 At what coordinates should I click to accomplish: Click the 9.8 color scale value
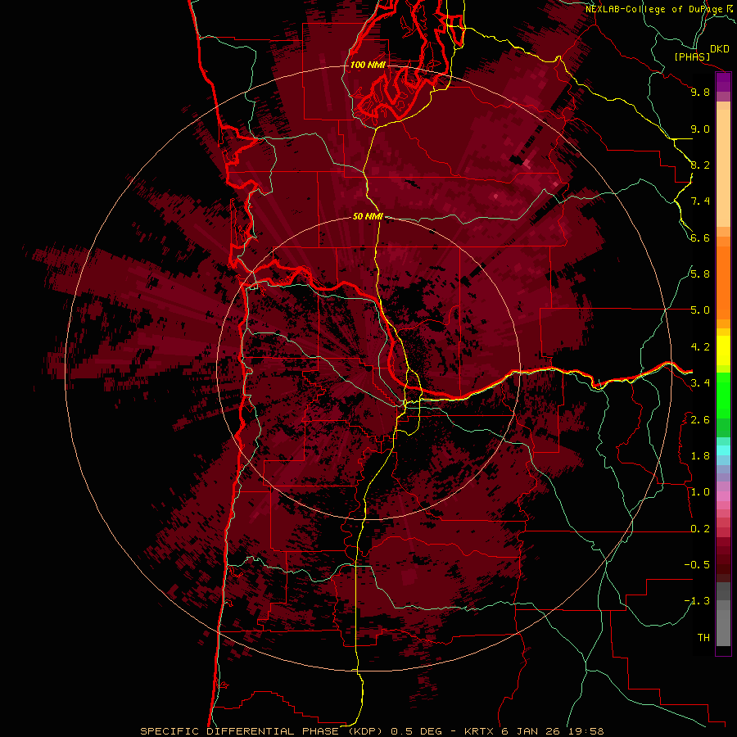[x=700, y=92]
